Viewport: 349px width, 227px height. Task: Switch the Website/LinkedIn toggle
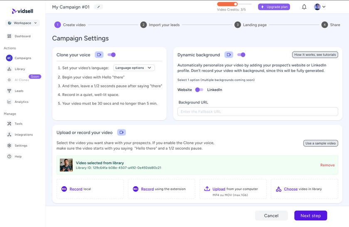pyautogui.click(x=199, y=90)
